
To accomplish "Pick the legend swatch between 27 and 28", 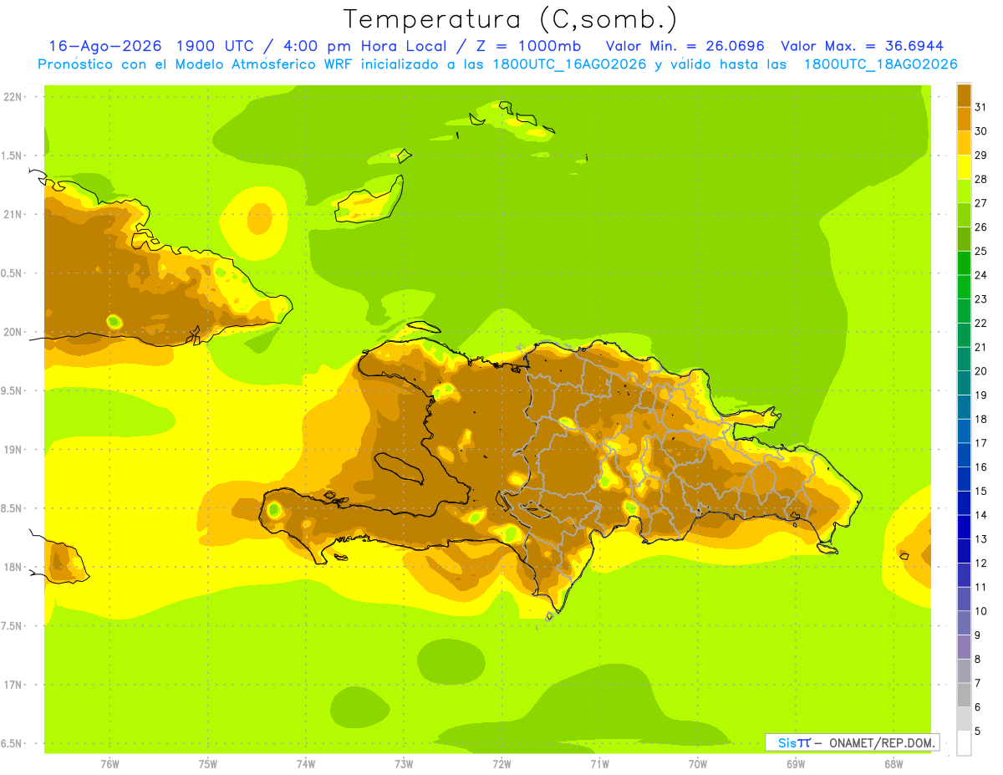I will point(964,191).
